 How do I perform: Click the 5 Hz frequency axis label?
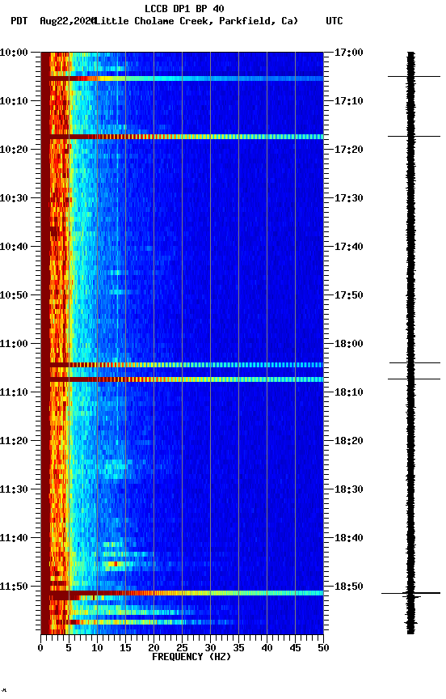pos(69,648)
